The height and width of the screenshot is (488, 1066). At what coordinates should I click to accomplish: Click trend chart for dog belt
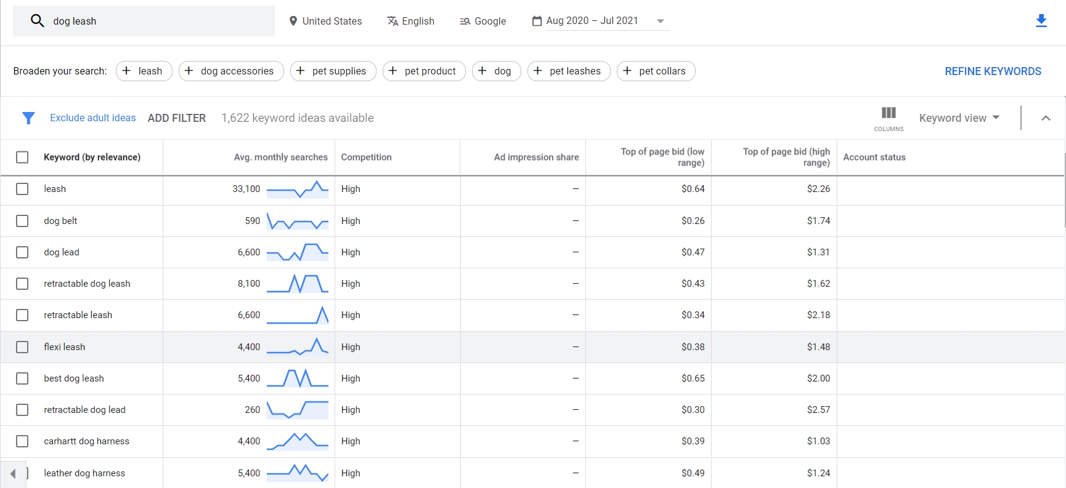[298, 221]
